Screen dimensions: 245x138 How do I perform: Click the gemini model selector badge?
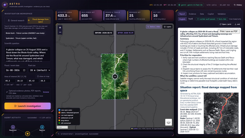click(191, 5)
